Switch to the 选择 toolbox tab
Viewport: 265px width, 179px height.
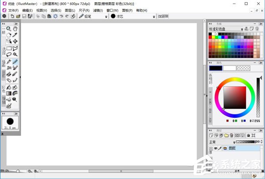click(4, 51)
